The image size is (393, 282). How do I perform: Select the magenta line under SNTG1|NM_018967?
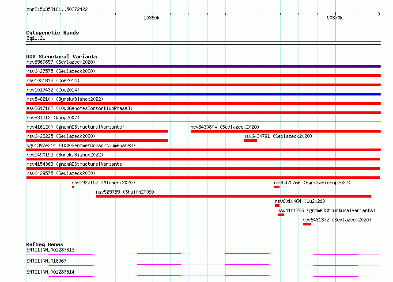point(203,265)
